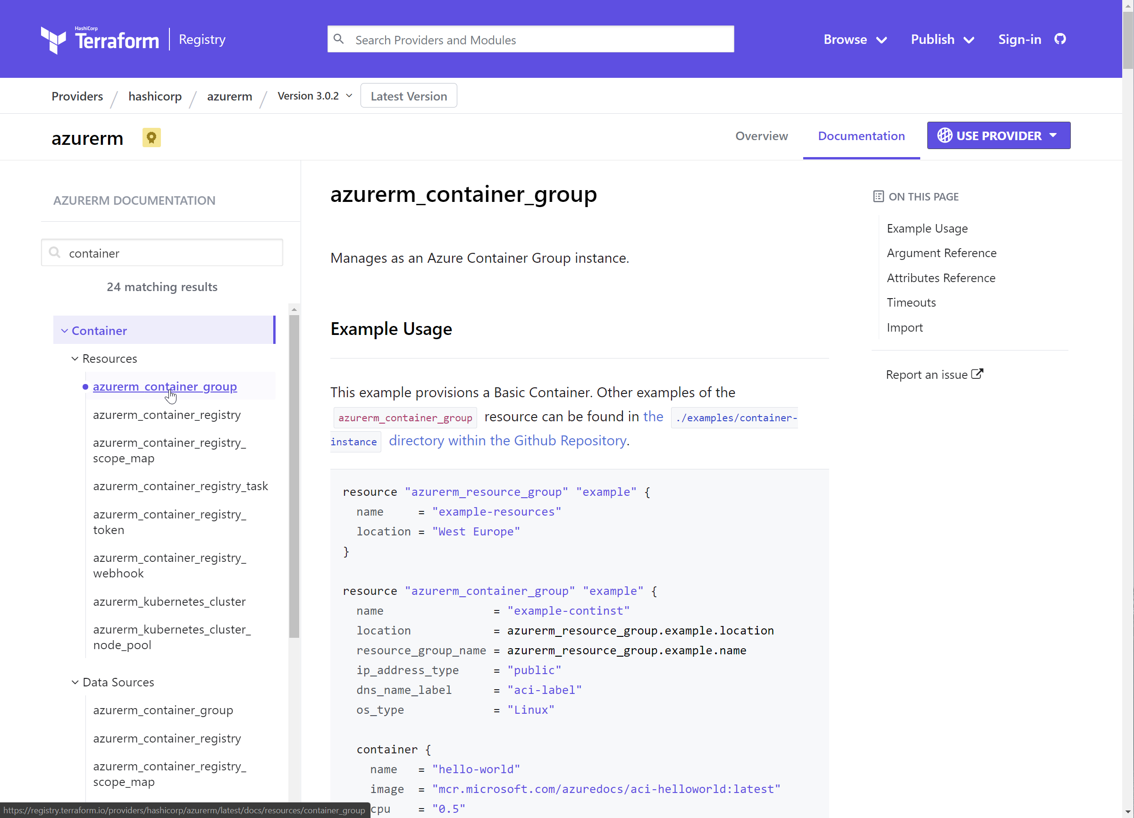
Task: Click the Latest Version button
Action: coord(408,95)
